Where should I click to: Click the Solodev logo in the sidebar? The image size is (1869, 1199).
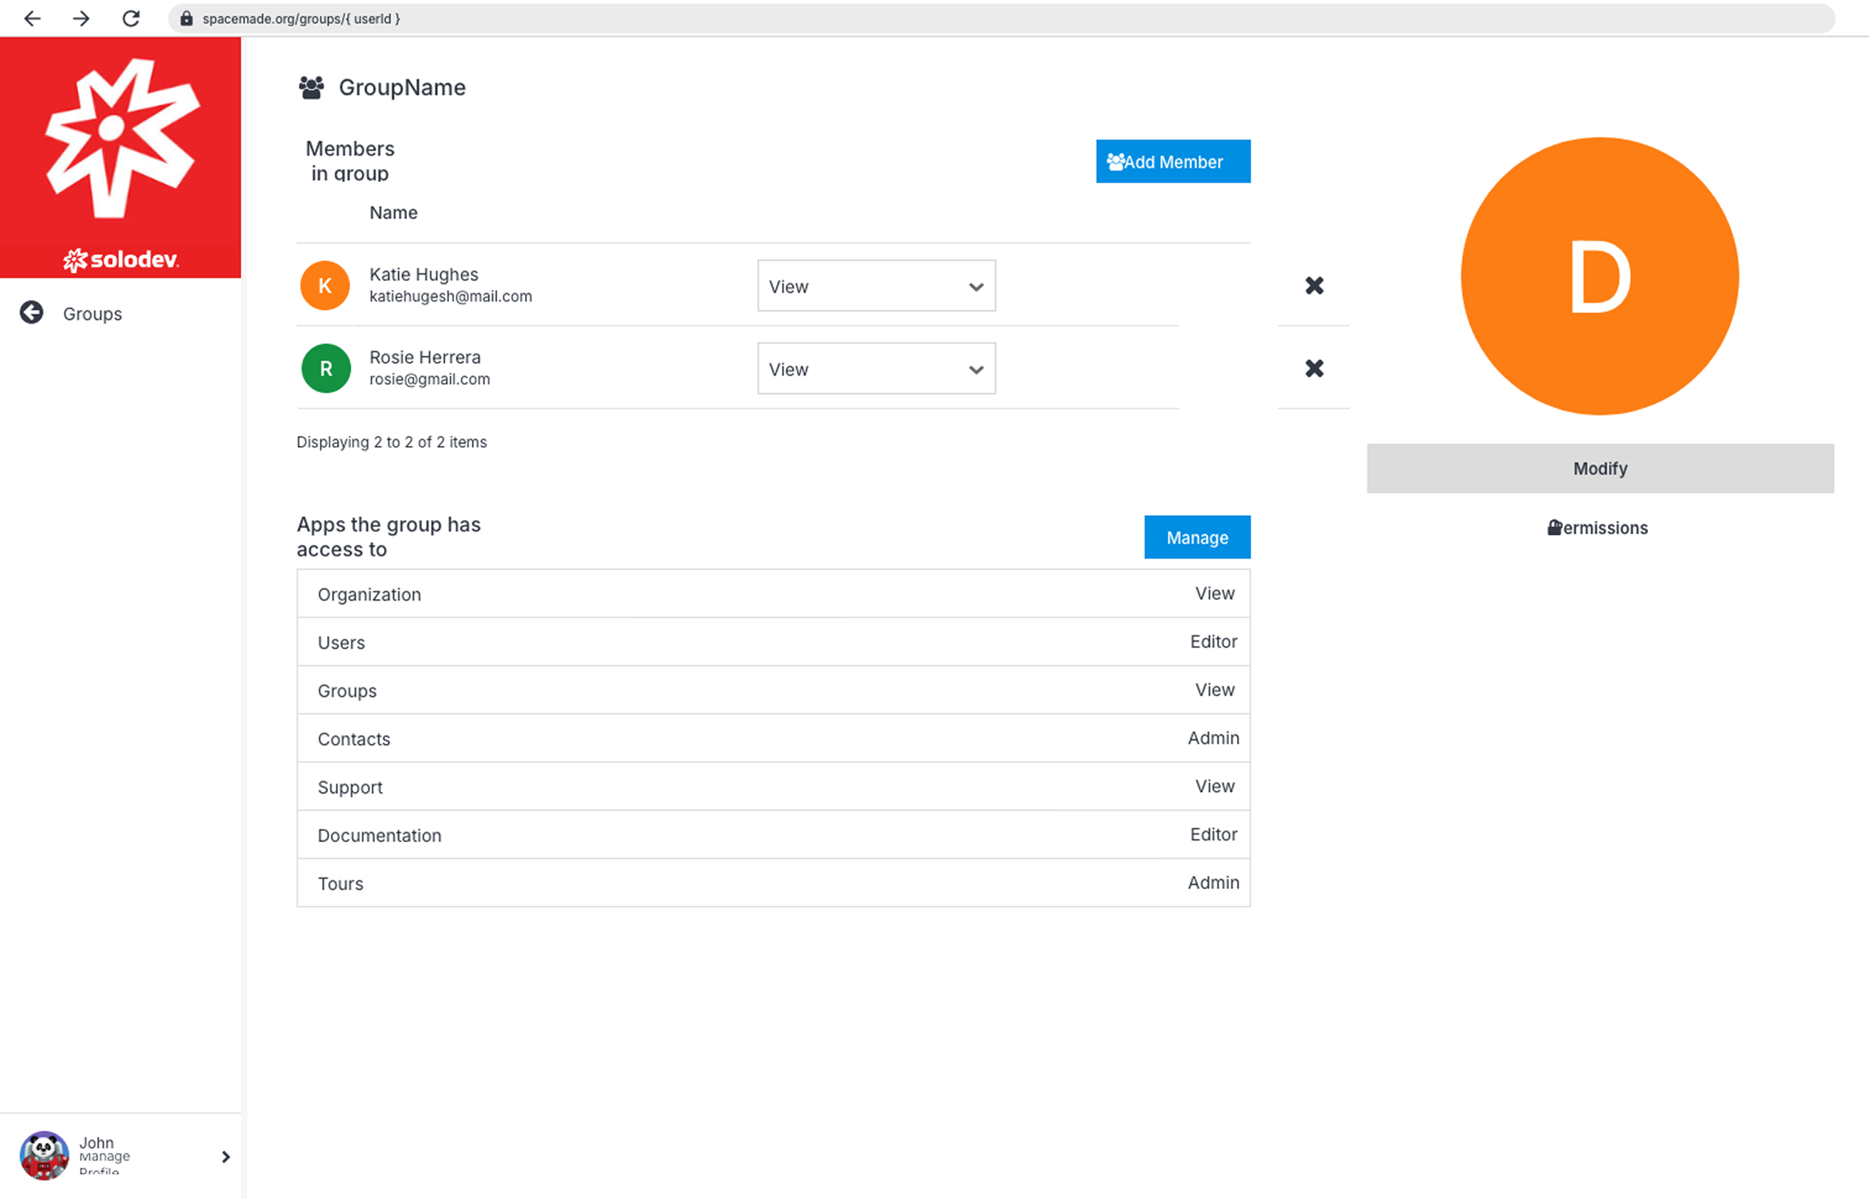[x=121, y=157]
